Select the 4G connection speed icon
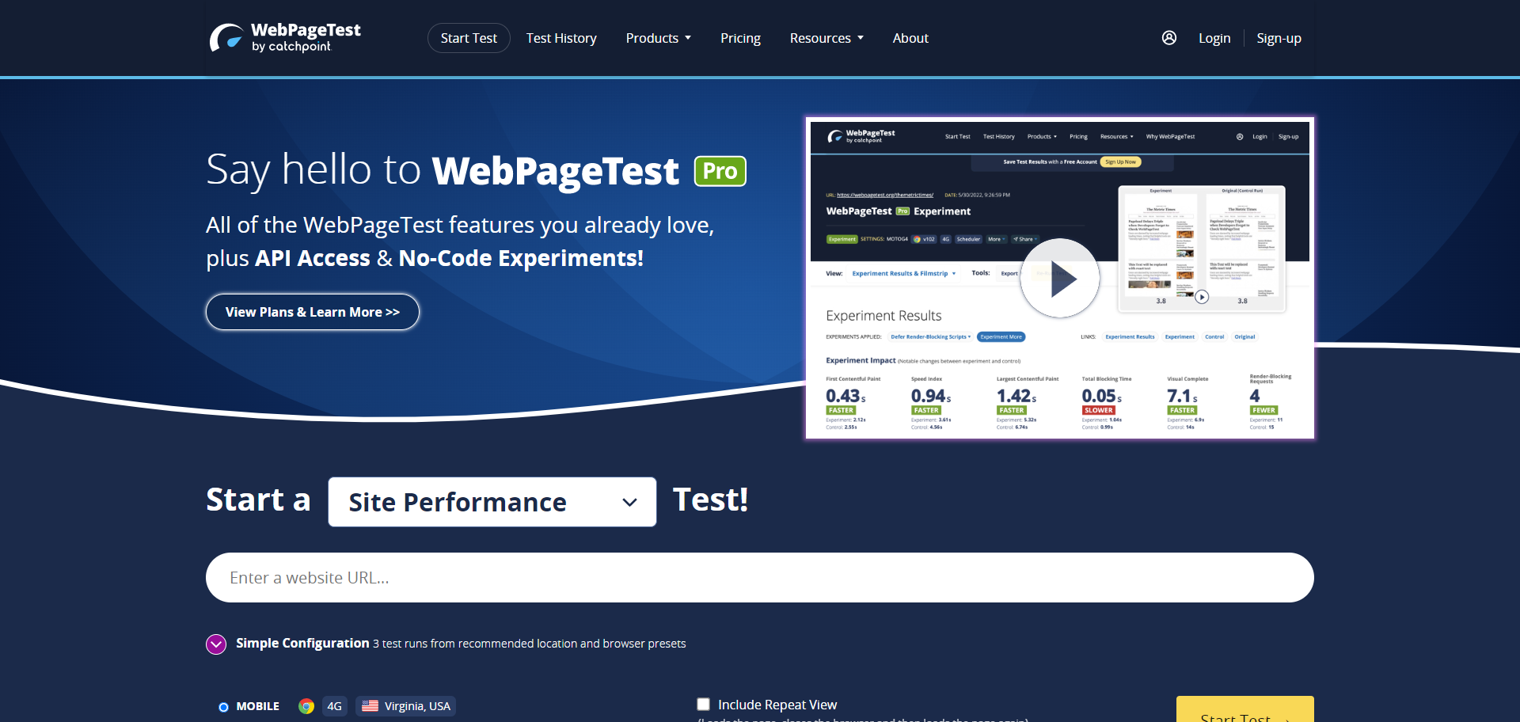This screenshot has width=1520, height=722. tap(333, 705)
